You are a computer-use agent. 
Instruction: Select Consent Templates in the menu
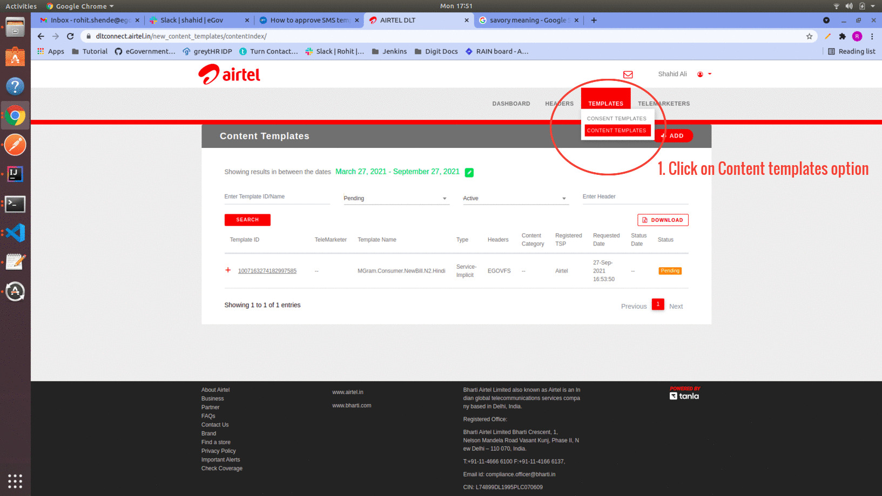pos(616,119)
